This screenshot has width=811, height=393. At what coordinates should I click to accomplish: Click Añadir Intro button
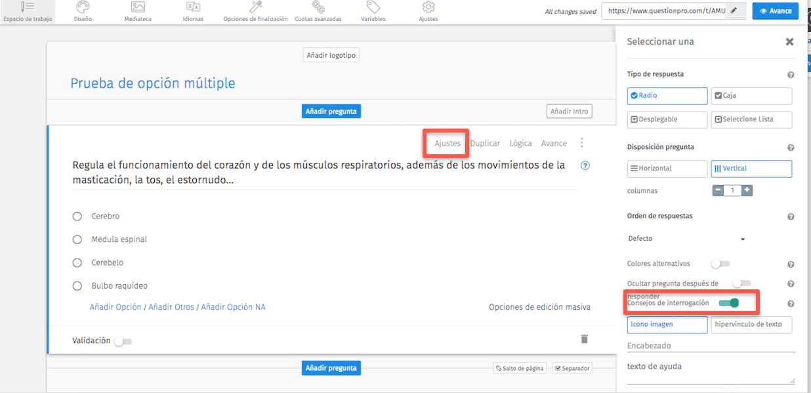(570, 112)
